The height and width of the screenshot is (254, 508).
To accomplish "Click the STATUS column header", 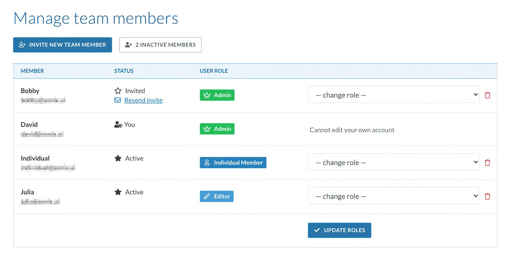I will tap(124, 71).
